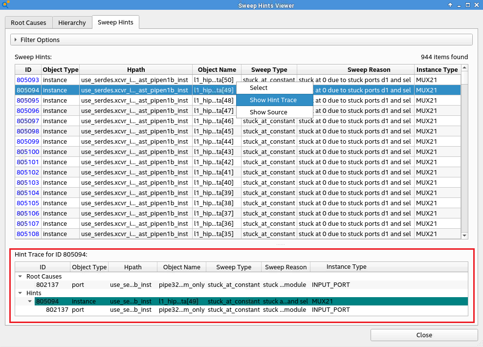Click the Hpath header in Hint Trace
This screenshot has width=483, height=347.
132,267
